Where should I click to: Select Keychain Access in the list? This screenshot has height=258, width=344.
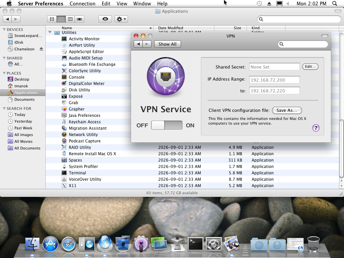click(x=84, y=122)
